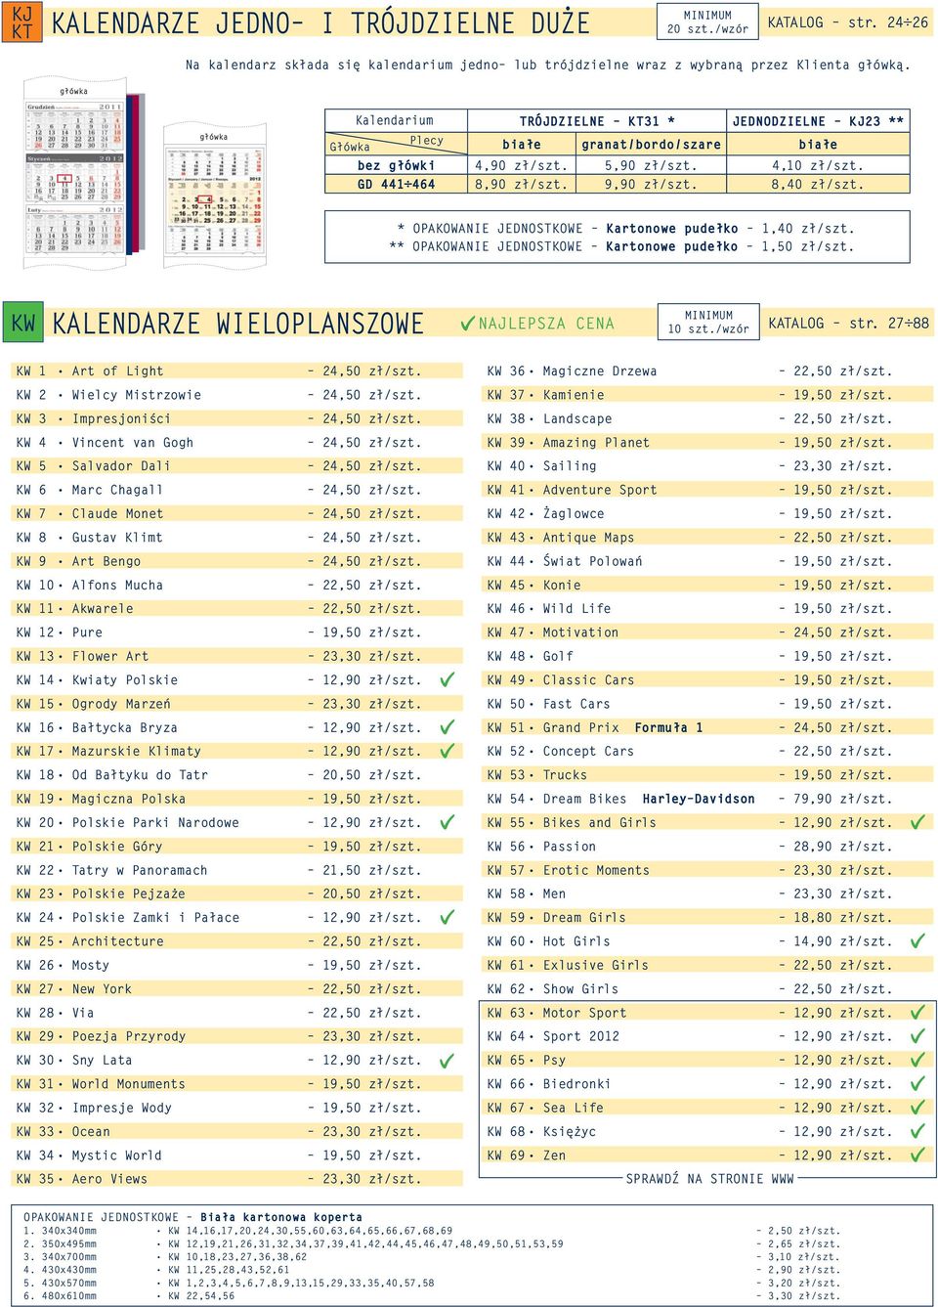The width and height of the screenshot is (938, 1307).
Task: Select KW 29 Poezja Przyrody entry
Action: pyautogui.click(x=237, y=1036)
